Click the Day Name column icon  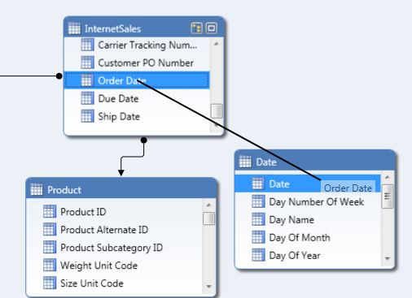pyautogui.click(x=258, y=219)
